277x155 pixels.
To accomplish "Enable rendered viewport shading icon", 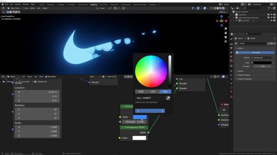I will [x=223, y=8].
